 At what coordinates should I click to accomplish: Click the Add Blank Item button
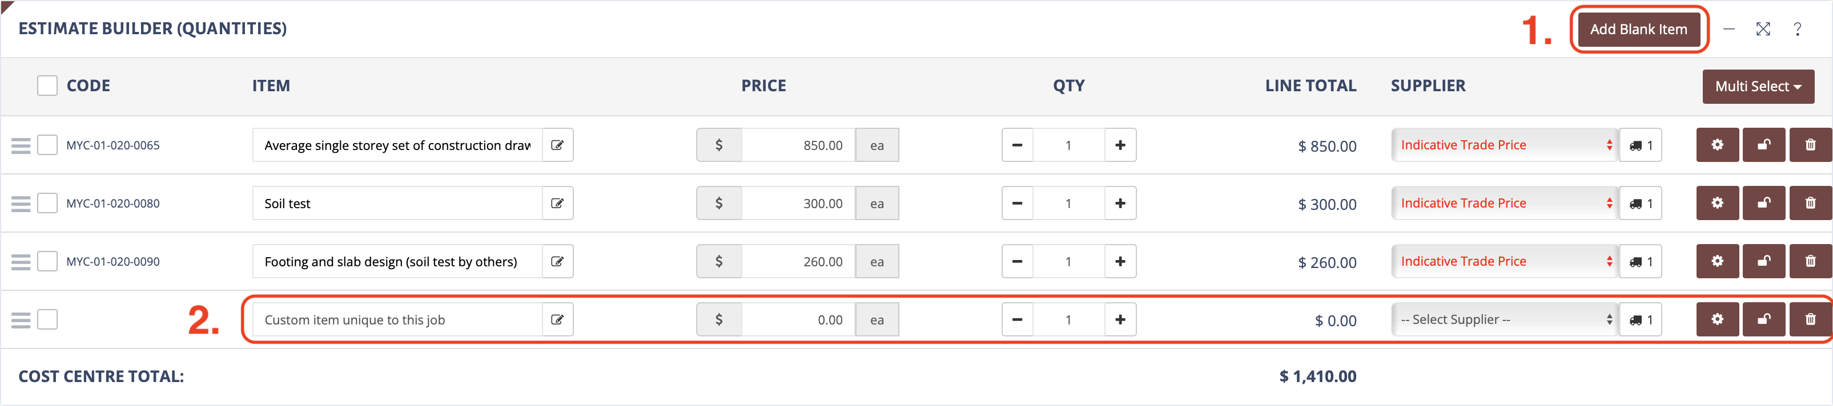[x=1638, y=29]
